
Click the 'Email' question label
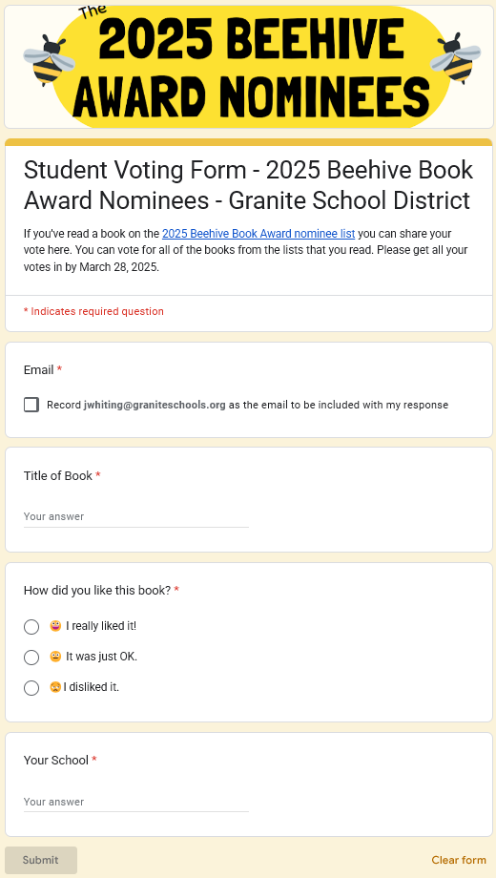[x=38, y=370]
